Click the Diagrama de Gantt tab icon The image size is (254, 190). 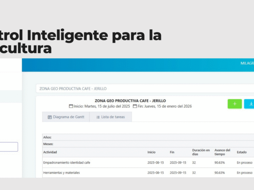click(x=50, y=117)
